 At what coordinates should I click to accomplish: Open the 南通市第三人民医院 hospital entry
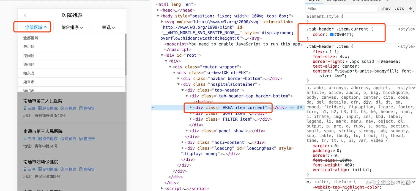[x=72, y=138]
